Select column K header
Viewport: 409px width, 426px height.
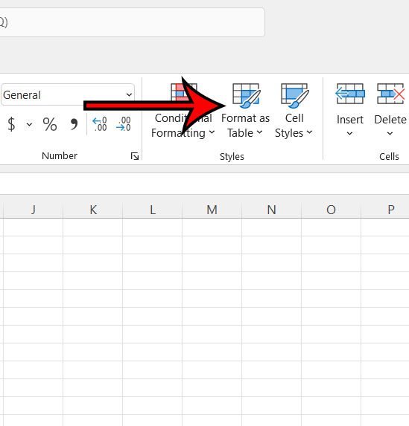click(93, 210)
